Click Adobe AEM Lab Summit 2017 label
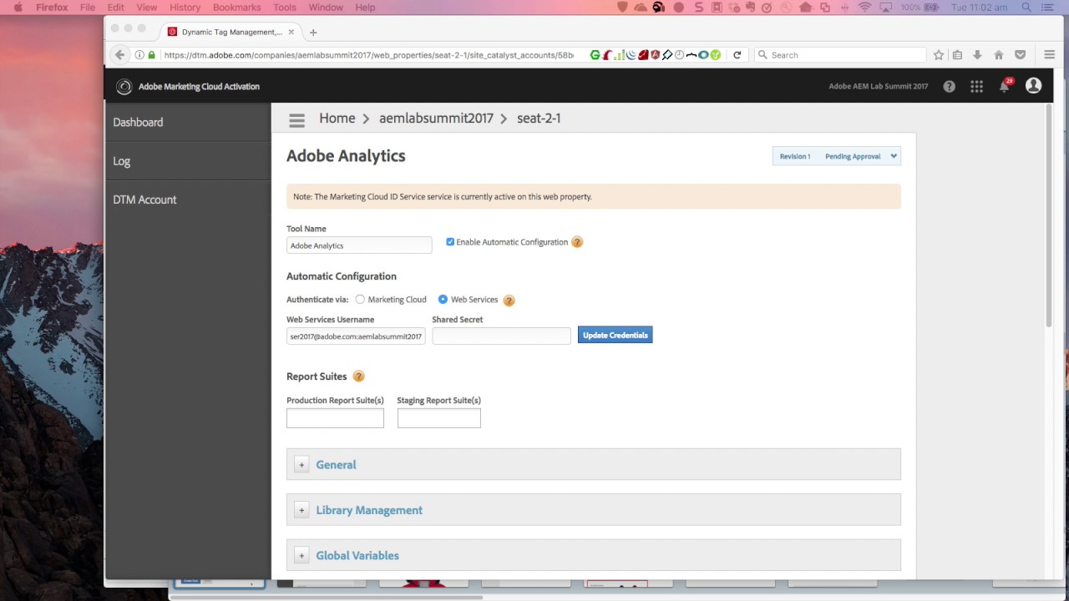Viewport: 1069px width, 601px height. click(878, 86)
